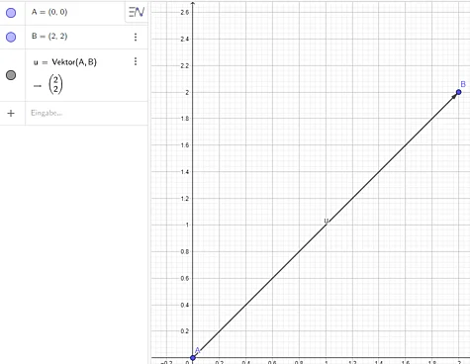This screenshot has height=364, width=470.
Task: Toggle visibility of point A
Action: (x=11, y=13)
